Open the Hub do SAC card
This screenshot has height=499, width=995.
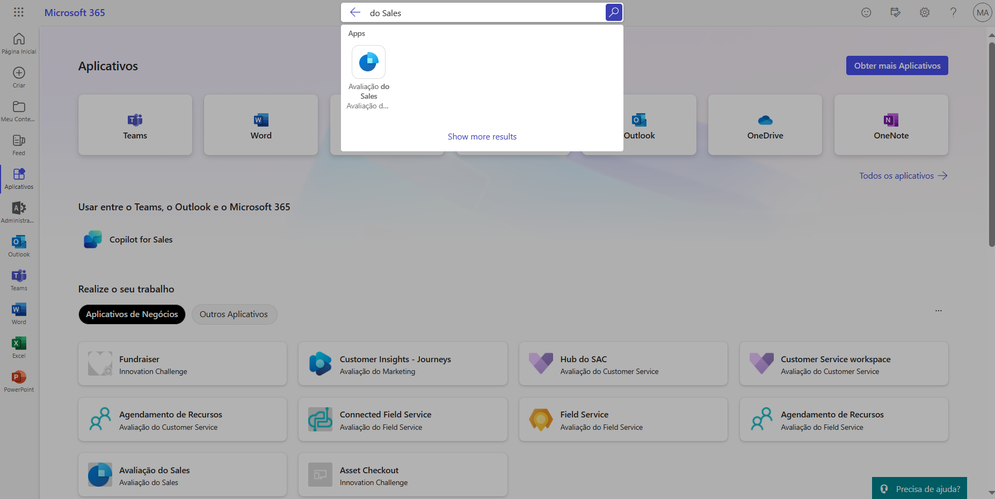tap(623, 364)
